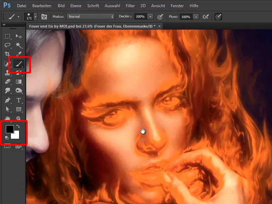Screen dimensions: 272x204
Task: Open the Schrift menu
Action: coord(93,6)
